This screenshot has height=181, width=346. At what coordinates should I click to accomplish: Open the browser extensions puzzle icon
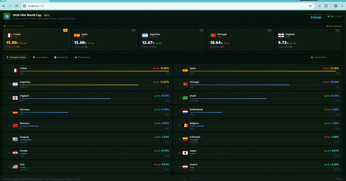pos(326,6)
